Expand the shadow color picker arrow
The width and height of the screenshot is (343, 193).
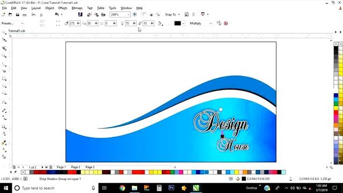pos(183,23)
